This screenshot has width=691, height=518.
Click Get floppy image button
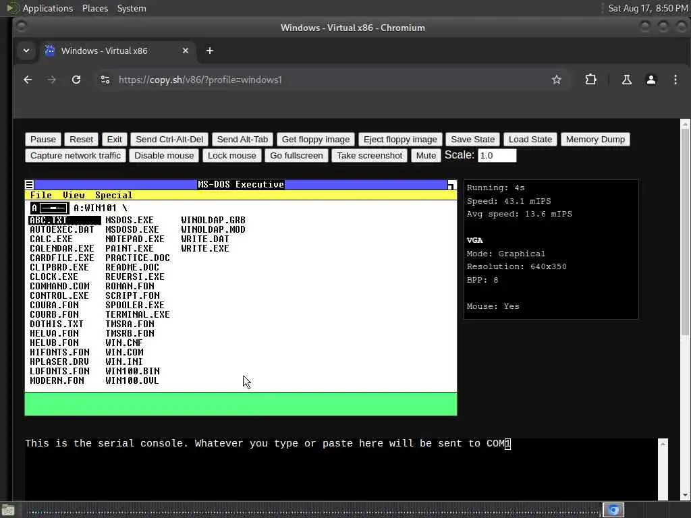click(316, 139)
